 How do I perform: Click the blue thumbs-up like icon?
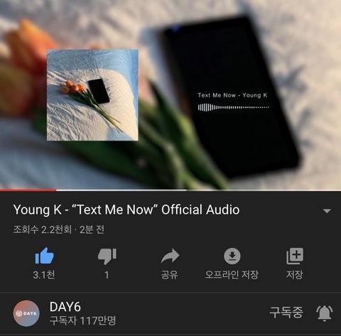[x=44, y=256]
